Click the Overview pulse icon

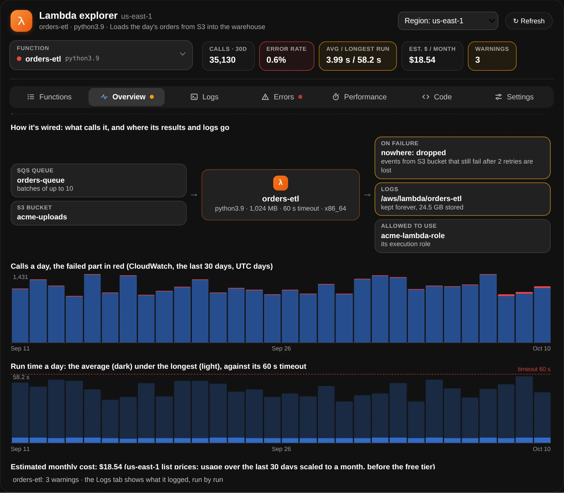tap(104, 97)
